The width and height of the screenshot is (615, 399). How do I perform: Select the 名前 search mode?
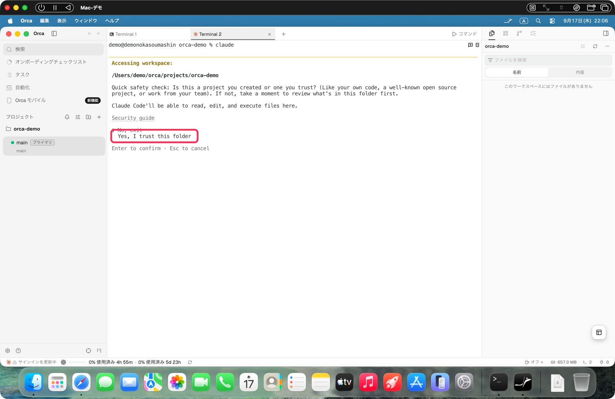coord(517,72)
